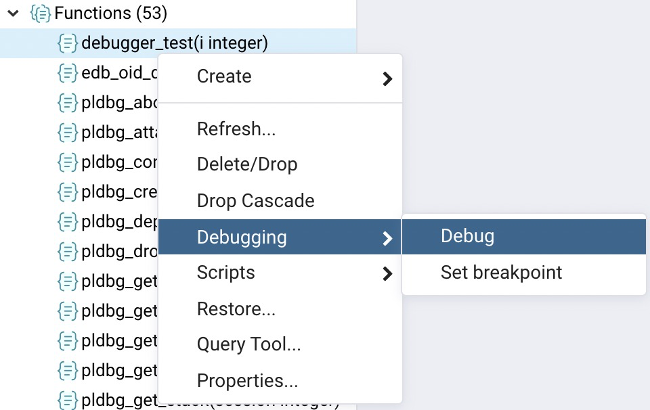The width and height of the screenshot is (650, 410).
Task: Collapse the Functions (53) tree node
Action: (14, 14)
